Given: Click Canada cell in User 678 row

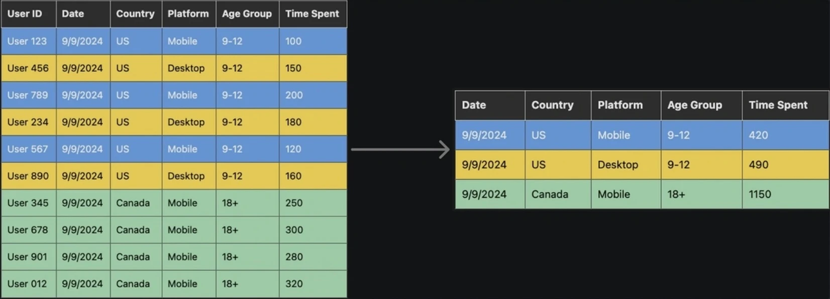Looking at the screenshot, I should click(133, 230).
